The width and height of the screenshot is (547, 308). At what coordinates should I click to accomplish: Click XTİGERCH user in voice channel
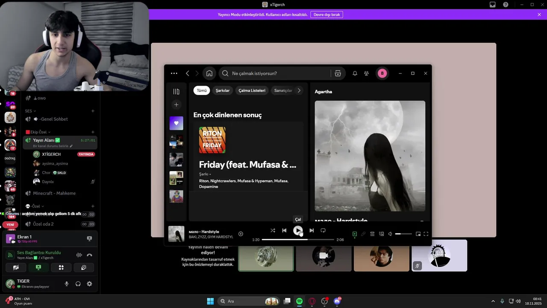pos(51,154)
